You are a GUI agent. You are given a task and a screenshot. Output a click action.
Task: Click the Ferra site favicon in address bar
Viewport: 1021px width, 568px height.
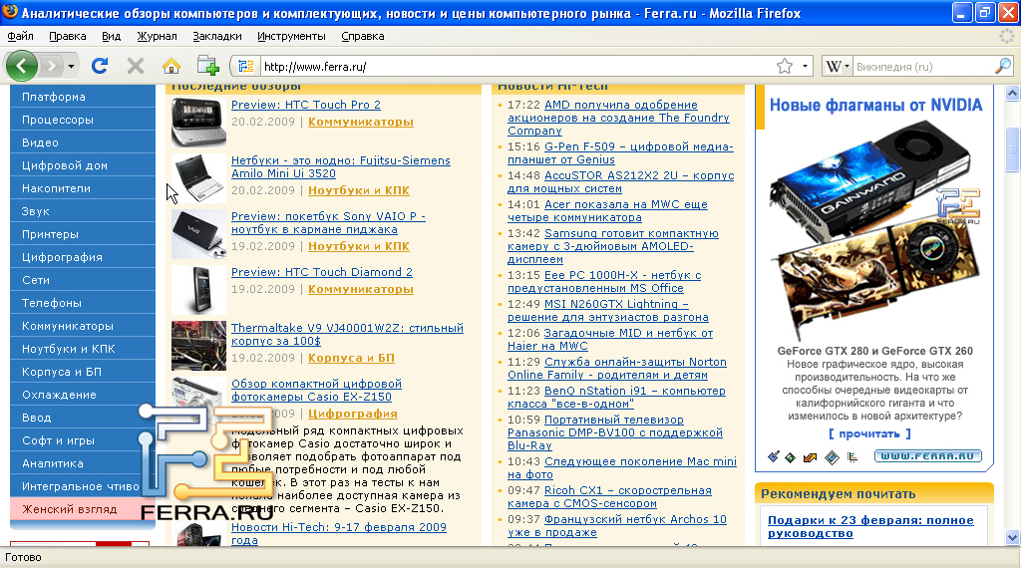[245, 67]
